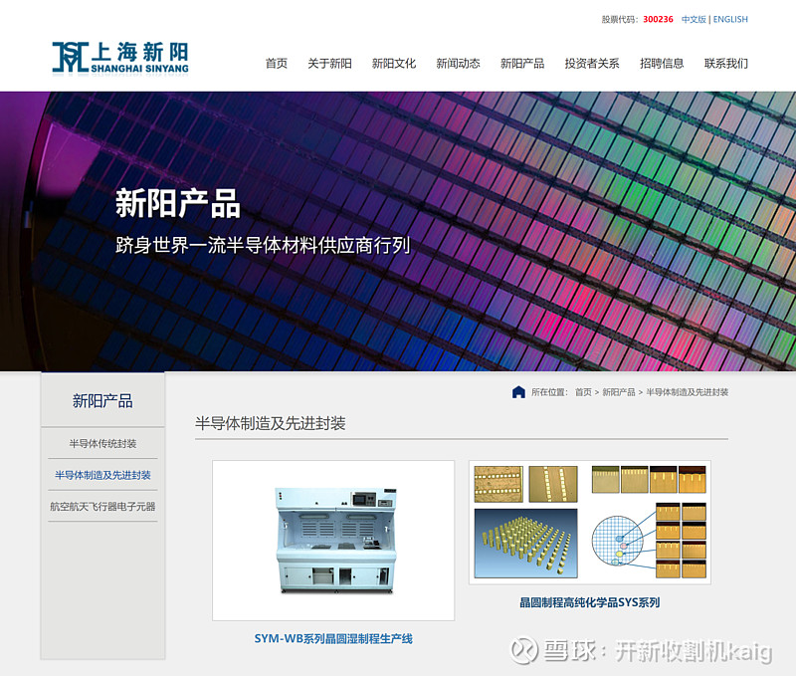Open 投资者关系 menu item
The height and width of the screenshot is (676, 796).
592,64
